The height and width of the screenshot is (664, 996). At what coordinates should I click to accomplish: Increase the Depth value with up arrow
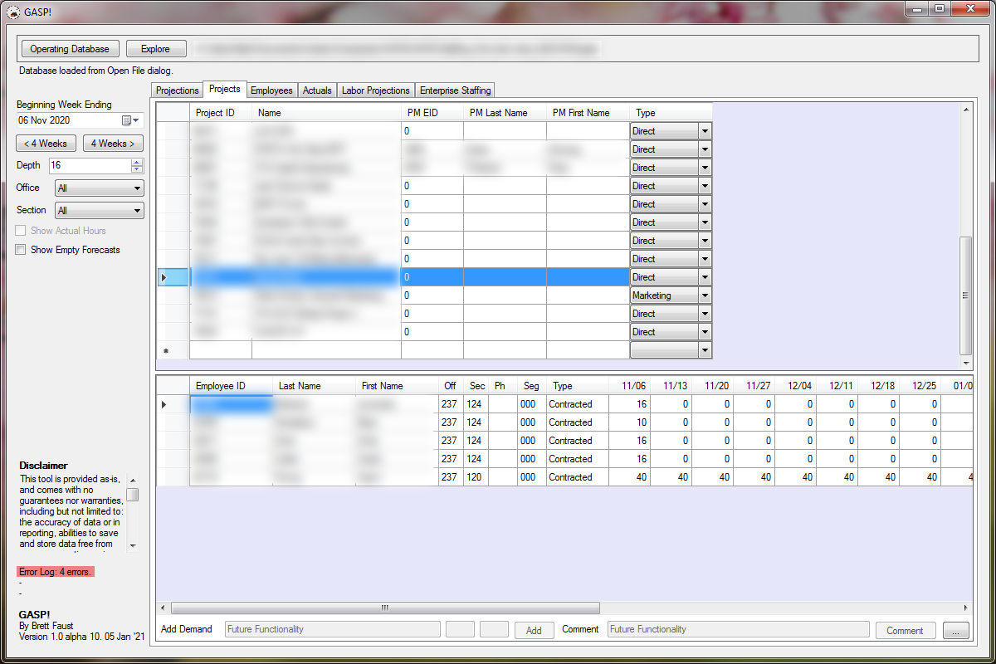coord(137,162)
